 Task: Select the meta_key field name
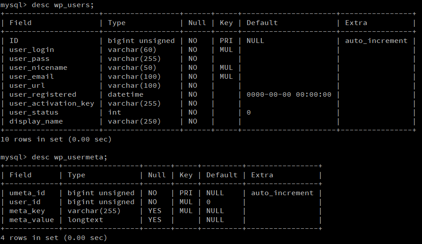click(27, 211)
